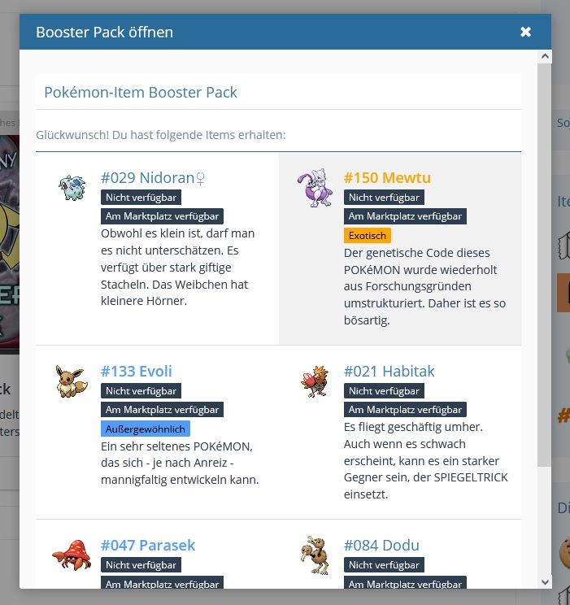Screen dimensions: 570x605
Task: Open the #150 Mewtu item link
Action: (x=387, y=178)
